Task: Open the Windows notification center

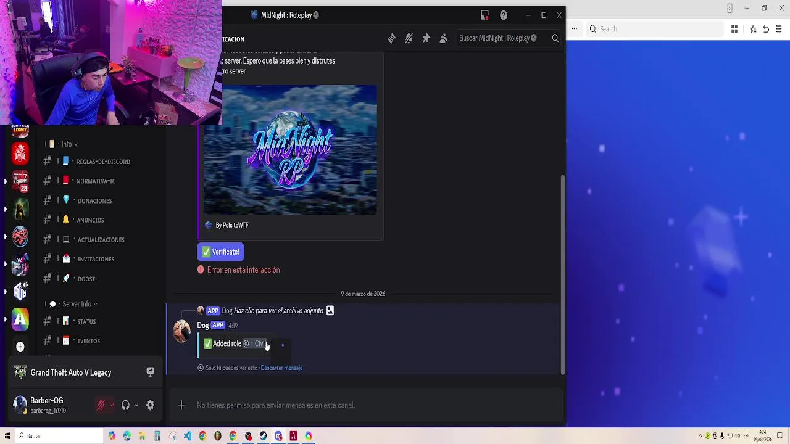Action: click(x=780, y=436)
